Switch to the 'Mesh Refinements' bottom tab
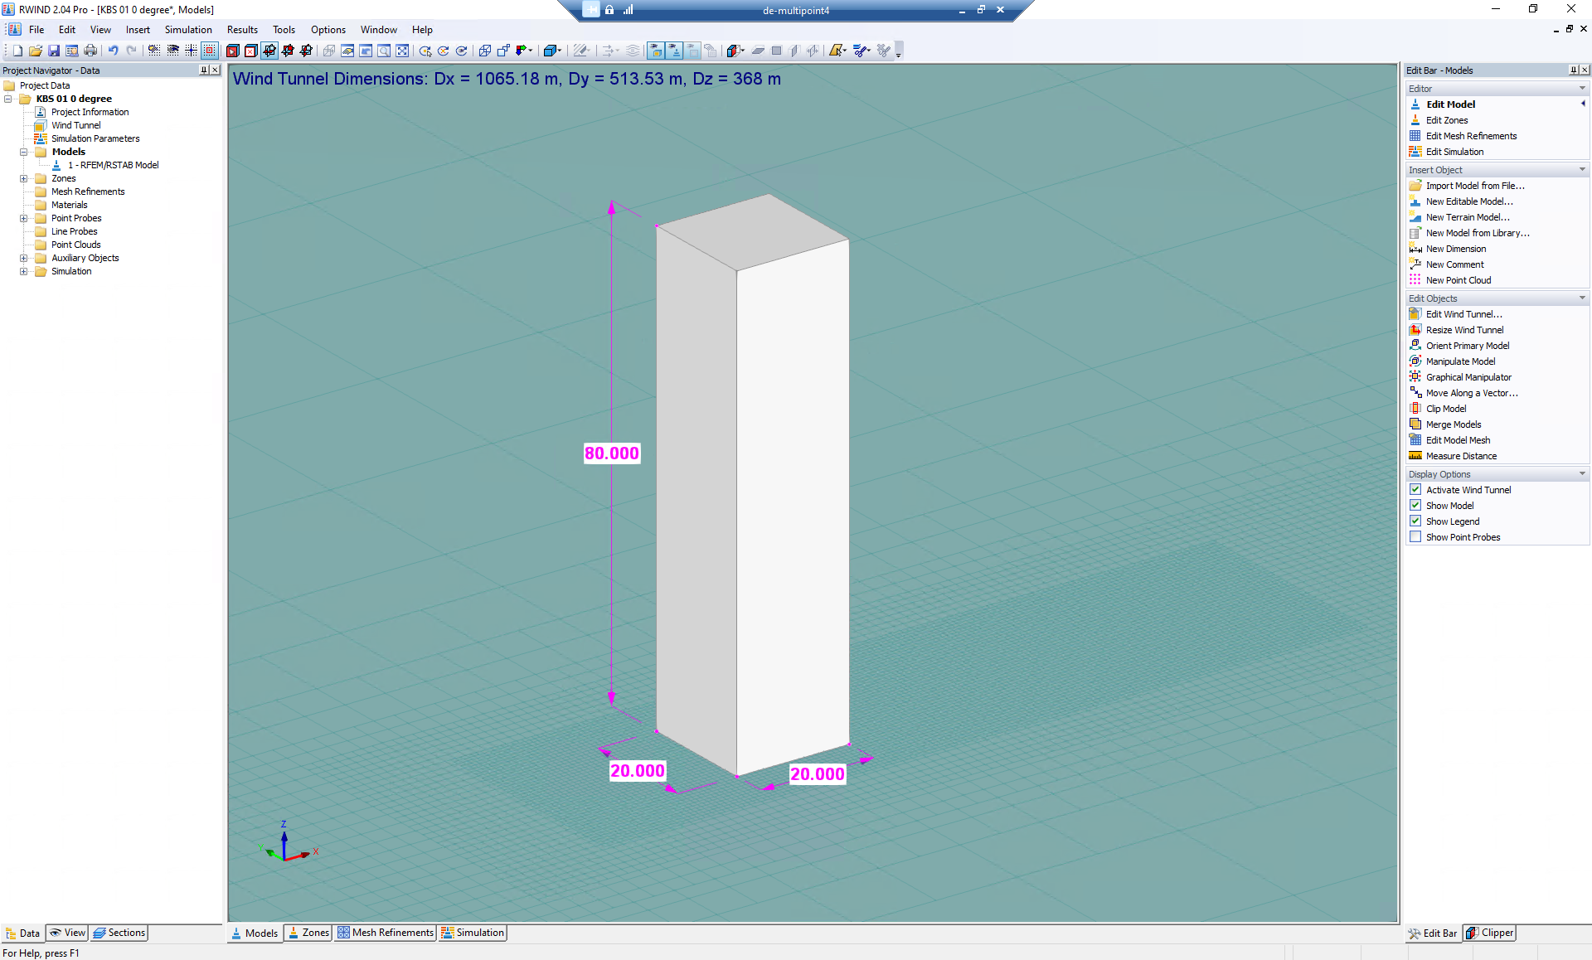This screenshot has width=1592, height=960. coord(386,933)
